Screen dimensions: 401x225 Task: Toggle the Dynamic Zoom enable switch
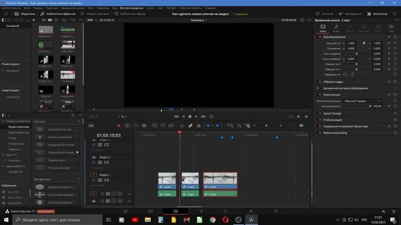point(319,88)
